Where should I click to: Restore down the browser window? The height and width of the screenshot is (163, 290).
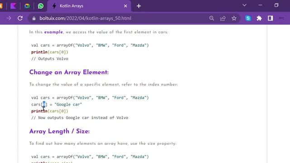pos(276,5)
